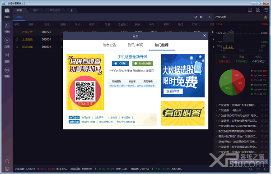Click the edit note icon at top right

250,9
